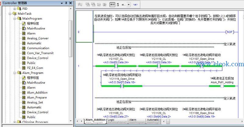
Task: Expand the Chlorine_Program tree node
Action: 15,122
